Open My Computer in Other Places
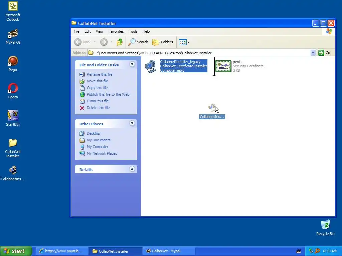This screenshot has width=342, height=256. pyautogui.click(x=97, y=147)
